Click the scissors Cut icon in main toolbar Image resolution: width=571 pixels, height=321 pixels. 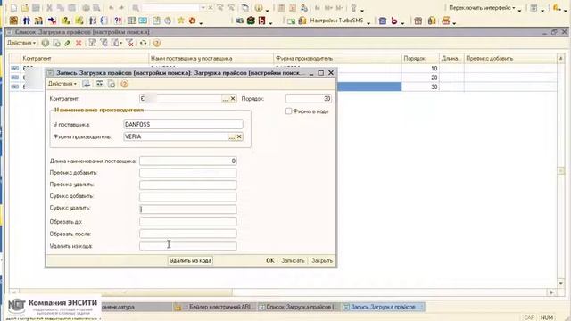pos(49,8)
